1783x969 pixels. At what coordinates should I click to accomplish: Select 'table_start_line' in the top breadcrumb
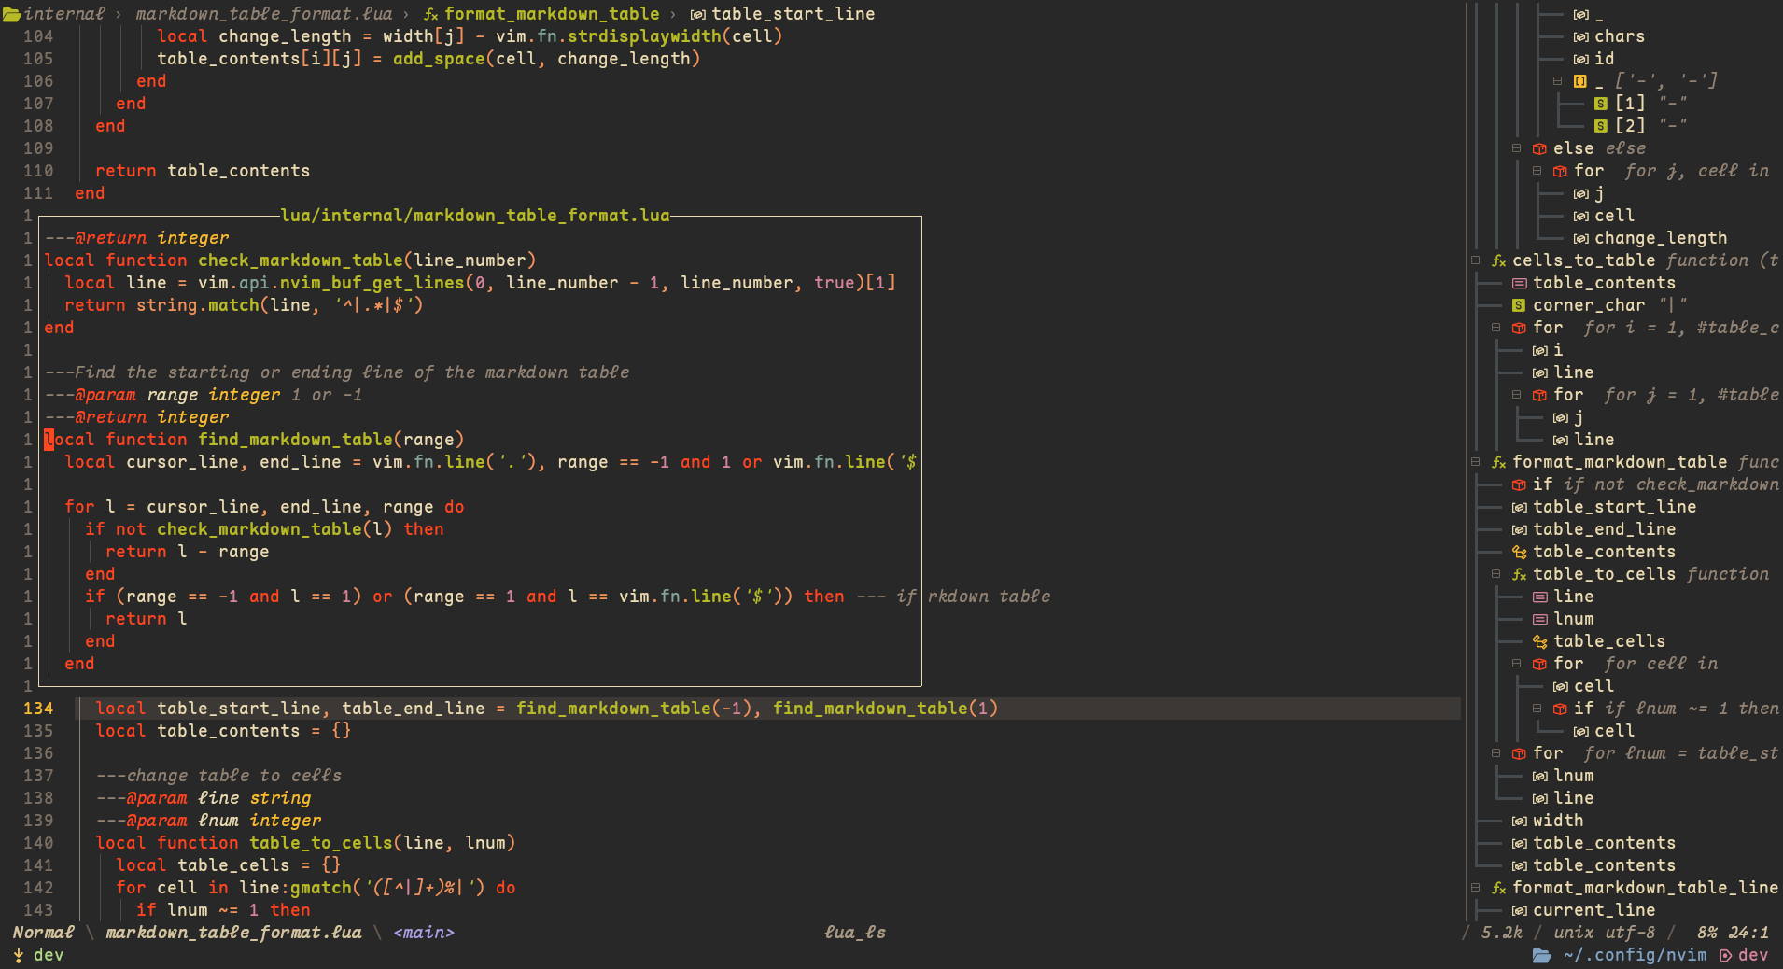click(793, 14)
